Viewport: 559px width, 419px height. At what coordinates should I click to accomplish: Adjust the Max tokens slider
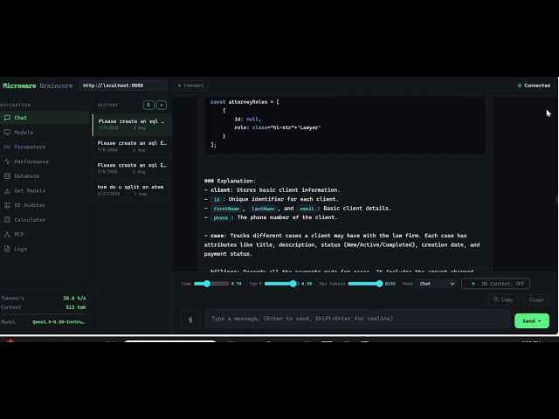pyautogui.click(x=365, y=284)
